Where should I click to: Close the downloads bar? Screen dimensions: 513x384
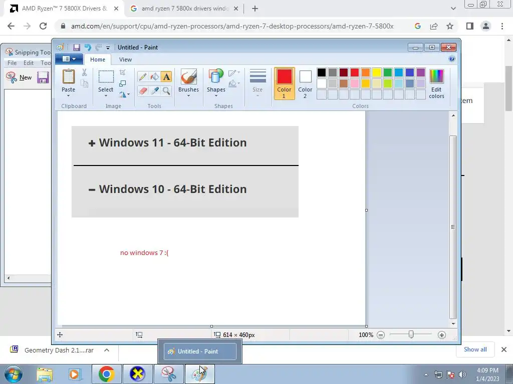coord(504,349)
